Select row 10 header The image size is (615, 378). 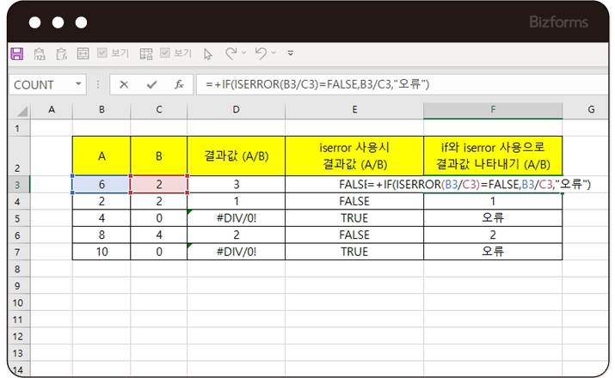[x=18, y=302]
